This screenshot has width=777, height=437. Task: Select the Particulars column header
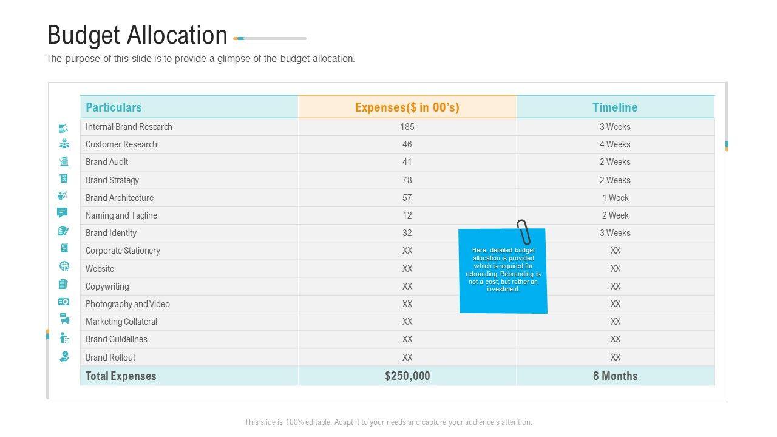tap(114, 107)
